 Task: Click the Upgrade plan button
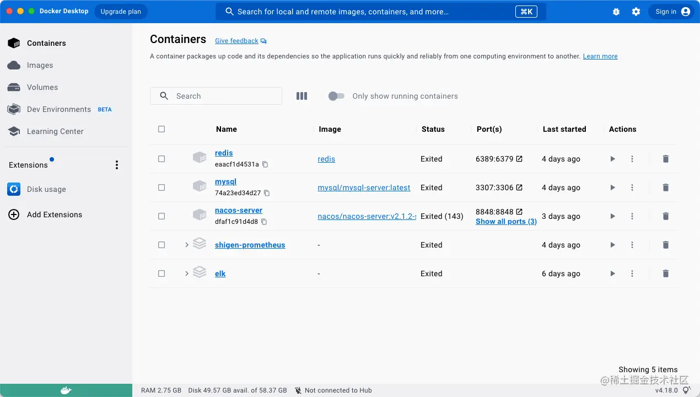pos(121,12)
